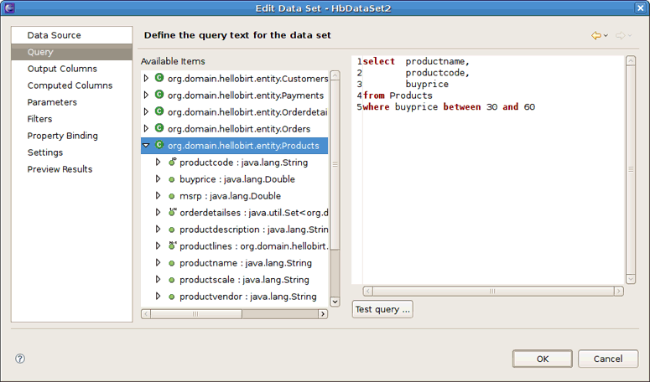The image size is (650, 382).
Task: Cancel the Edit Data Set dialog
Action: tap(608, 359)
